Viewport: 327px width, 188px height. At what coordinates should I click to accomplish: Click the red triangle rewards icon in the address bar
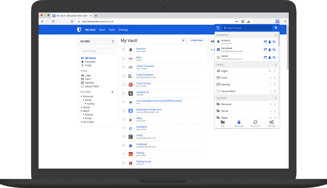pos(249,21)
